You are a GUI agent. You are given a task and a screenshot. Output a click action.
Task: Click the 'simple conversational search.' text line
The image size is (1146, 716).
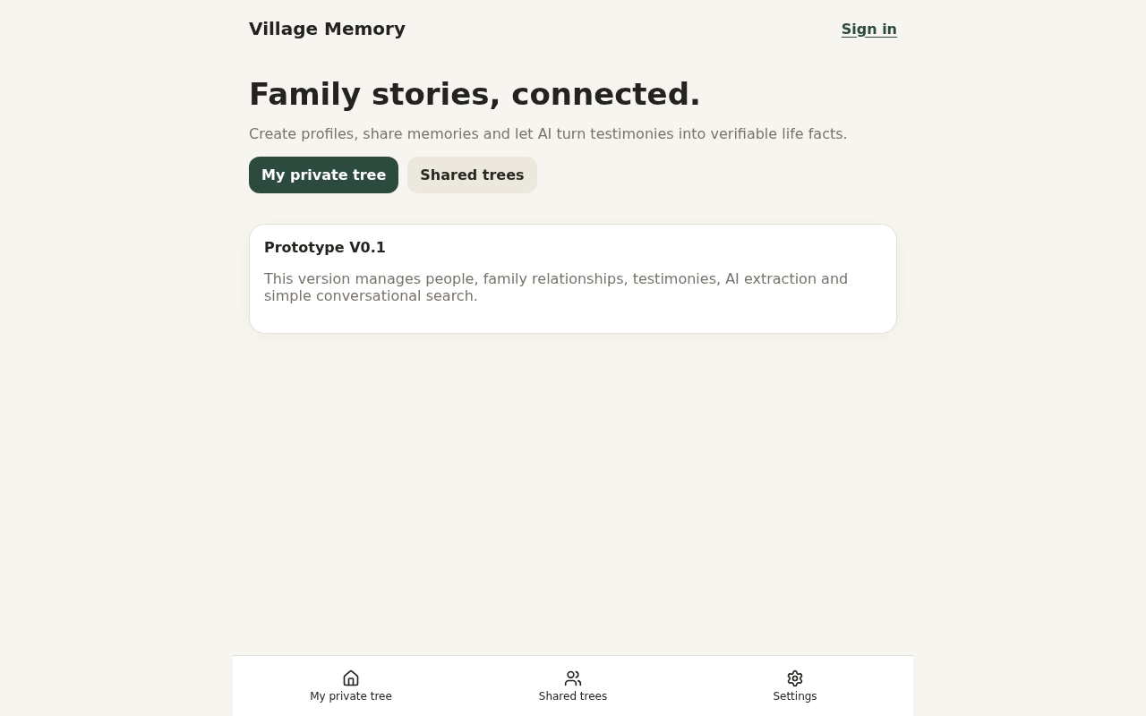point(371,296)
